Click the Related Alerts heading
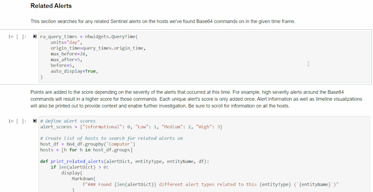Screen dimensions: 373x192 pyautogui.click(x=51, y=6)
